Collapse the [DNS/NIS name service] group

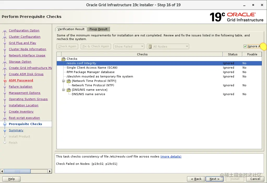pyautogui.click(x=64, y=90)
